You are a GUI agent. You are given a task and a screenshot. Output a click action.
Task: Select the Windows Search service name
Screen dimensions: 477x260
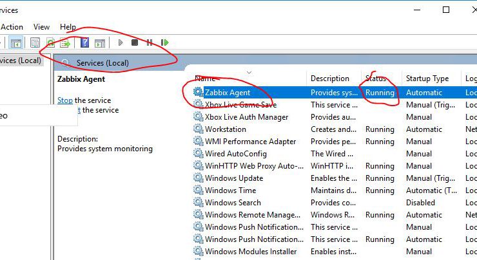pyautogui.click(x=233, y=203)
